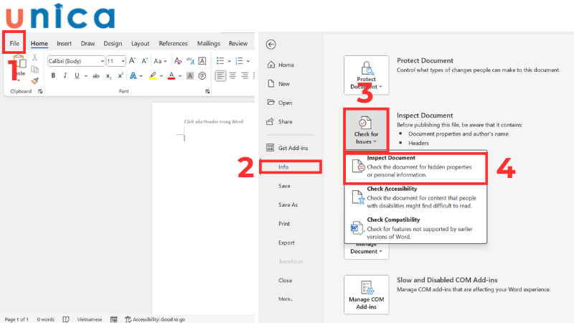
Task: Open the Spelling book icon in status bar
Action: tap(66, 319)
